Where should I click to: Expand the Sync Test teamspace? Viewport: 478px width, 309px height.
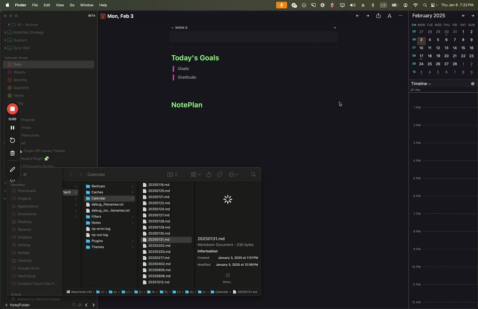(x=5, y=48)
